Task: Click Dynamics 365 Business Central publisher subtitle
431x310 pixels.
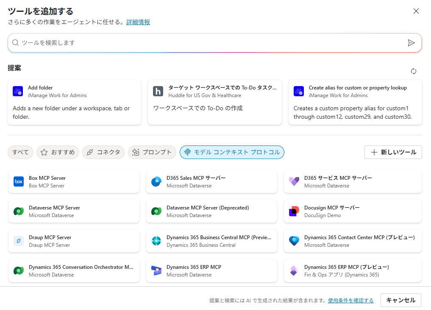Action: 201,245
